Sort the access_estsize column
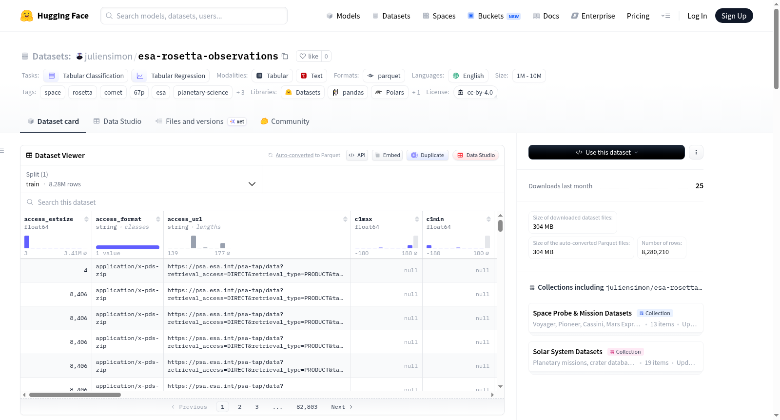Screen dimensions: 780x420 coord(86,219)
